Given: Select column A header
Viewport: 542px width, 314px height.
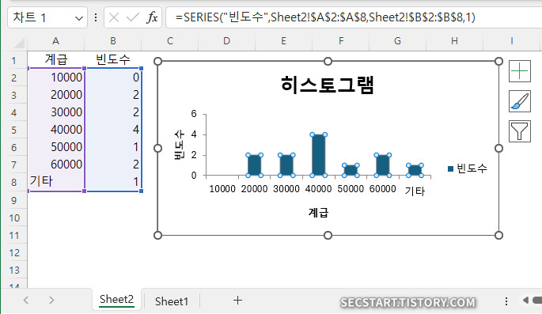Looking at the screenshot, I should click(55, 41).
